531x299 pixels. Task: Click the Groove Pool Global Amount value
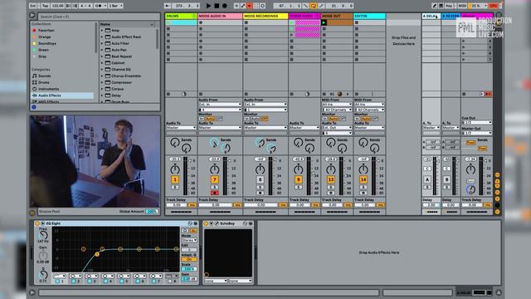click(x=151, y=211)
